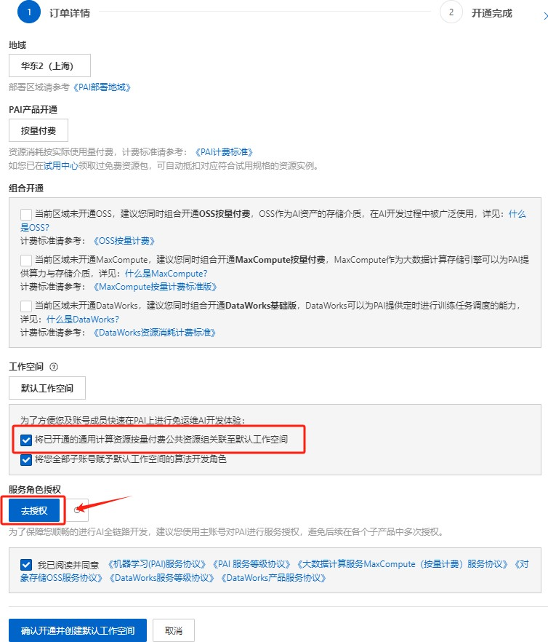Screen dimensions: 548x642
Task: Click step 2 circle for 开通完成
Action: pyautogui.click(x=451, y=12)
